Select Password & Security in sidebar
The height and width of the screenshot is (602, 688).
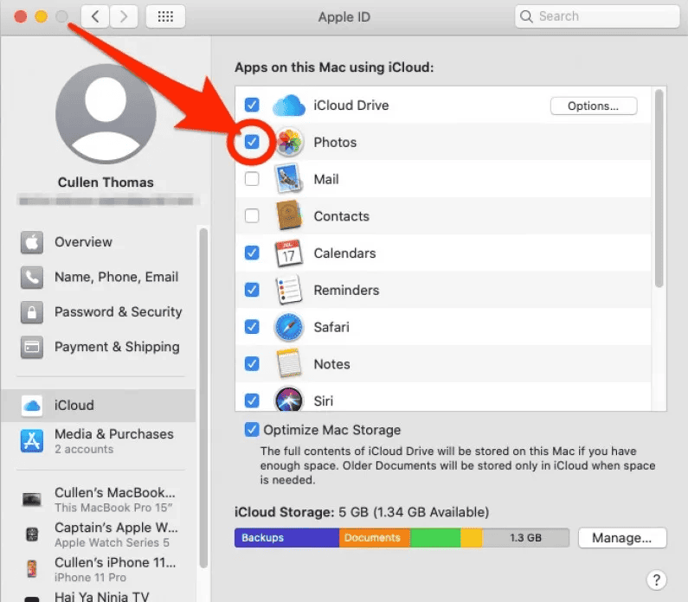click(x=118, y=312)
